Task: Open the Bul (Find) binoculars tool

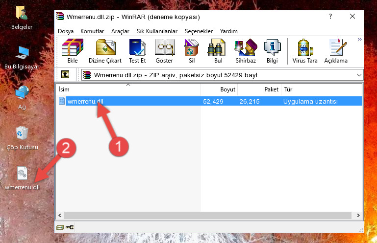Action: [218, 51]
